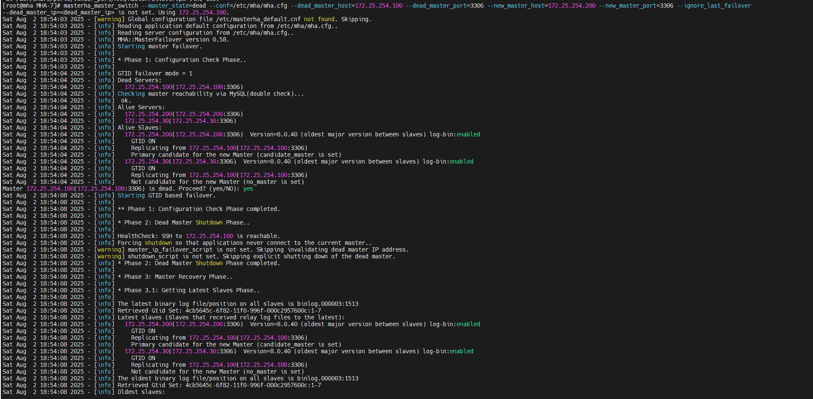Select 'Phase 2: Dead Master Shutdown Phase completed.'

[199, 263]
